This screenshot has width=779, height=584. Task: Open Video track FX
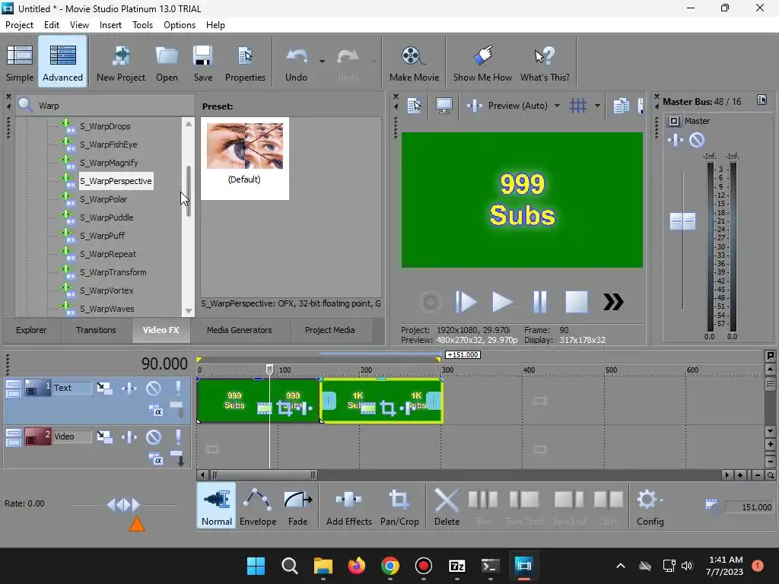tap(129, 436)
